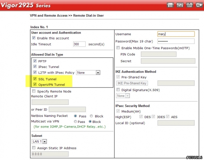Toggle L2TP with IPsec Policy checkbox
Viewport: 204px width, 160px height.
click(x=35, y=72)
